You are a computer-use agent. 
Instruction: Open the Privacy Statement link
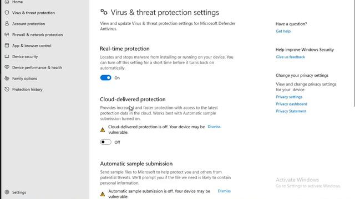click(291, 111)
